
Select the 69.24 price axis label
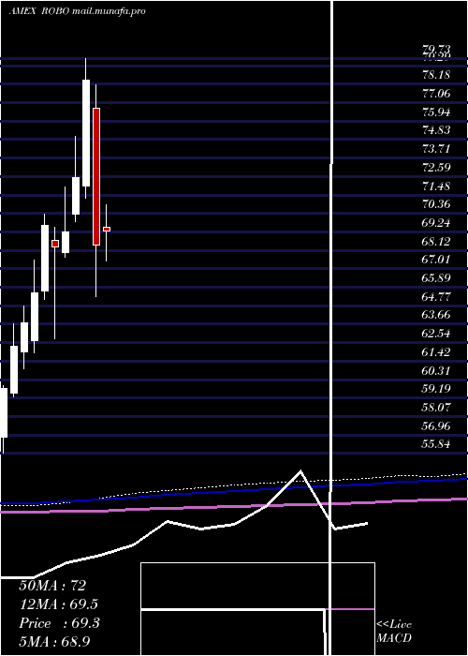click(436, 223)
